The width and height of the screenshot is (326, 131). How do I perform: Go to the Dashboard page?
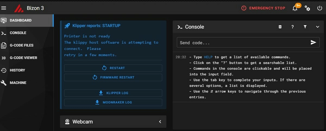point(21,20)
